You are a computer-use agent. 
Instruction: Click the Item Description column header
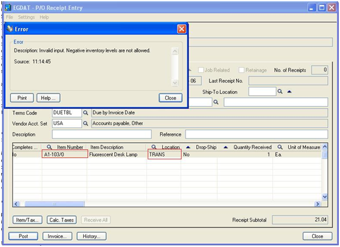(x=117, y=147)
